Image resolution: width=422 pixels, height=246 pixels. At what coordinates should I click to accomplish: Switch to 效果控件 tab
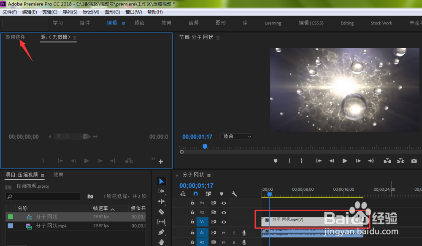click(x=15, y=37)
